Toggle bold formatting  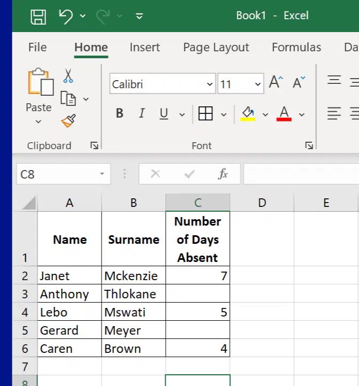[x=120, y=113]
